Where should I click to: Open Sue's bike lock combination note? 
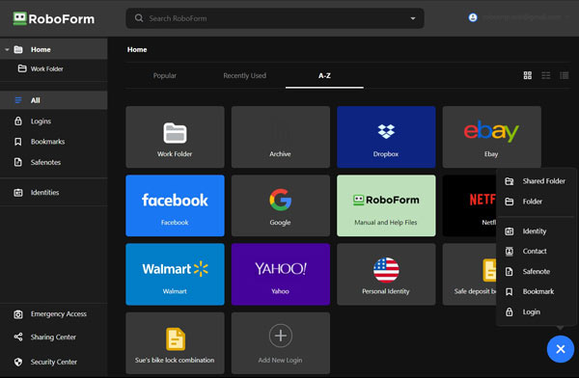[175, 343]
